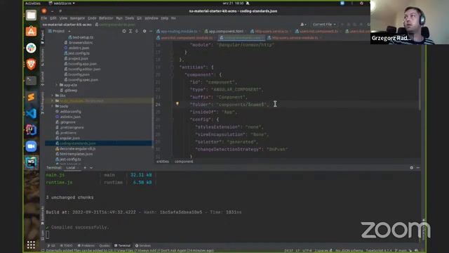
Task: Launch Brave browser from the dock
Action: [31, 64]
